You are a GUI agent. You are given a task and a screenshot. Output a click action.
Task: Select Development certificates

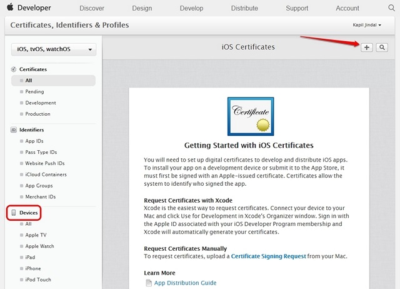coord(41,103)
